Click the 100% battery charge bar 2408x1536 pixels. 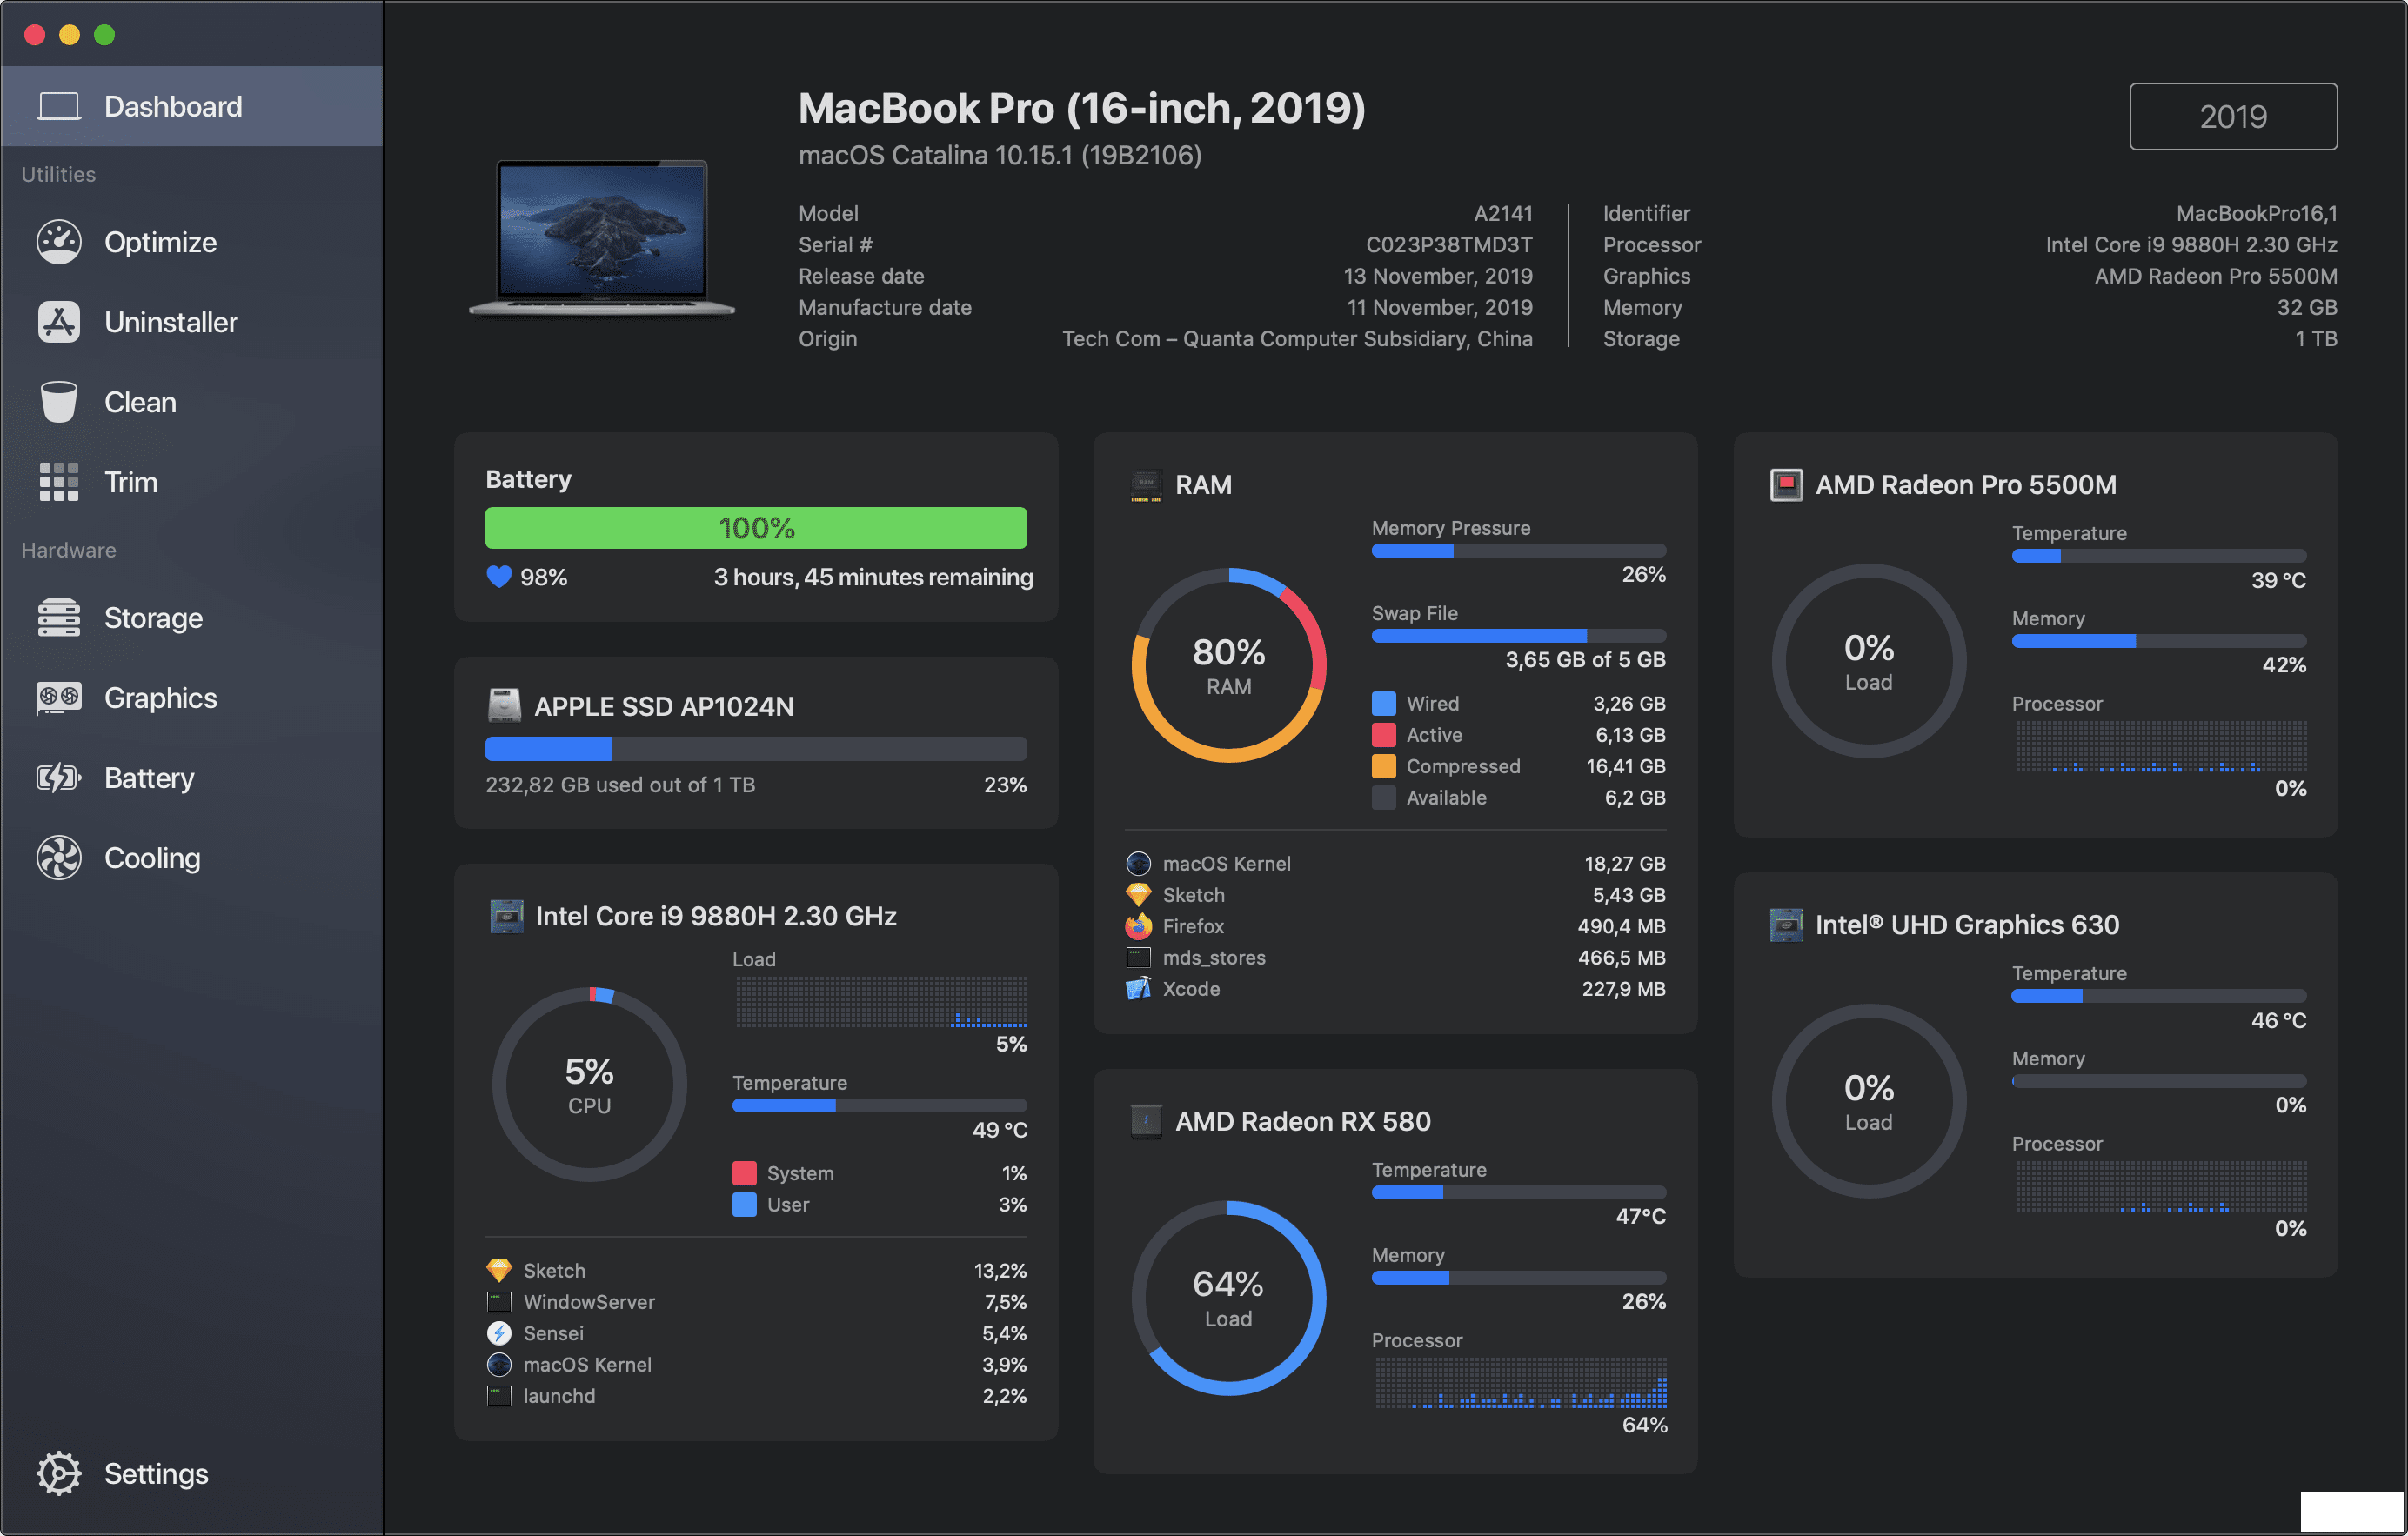click(x=756, y=527)
